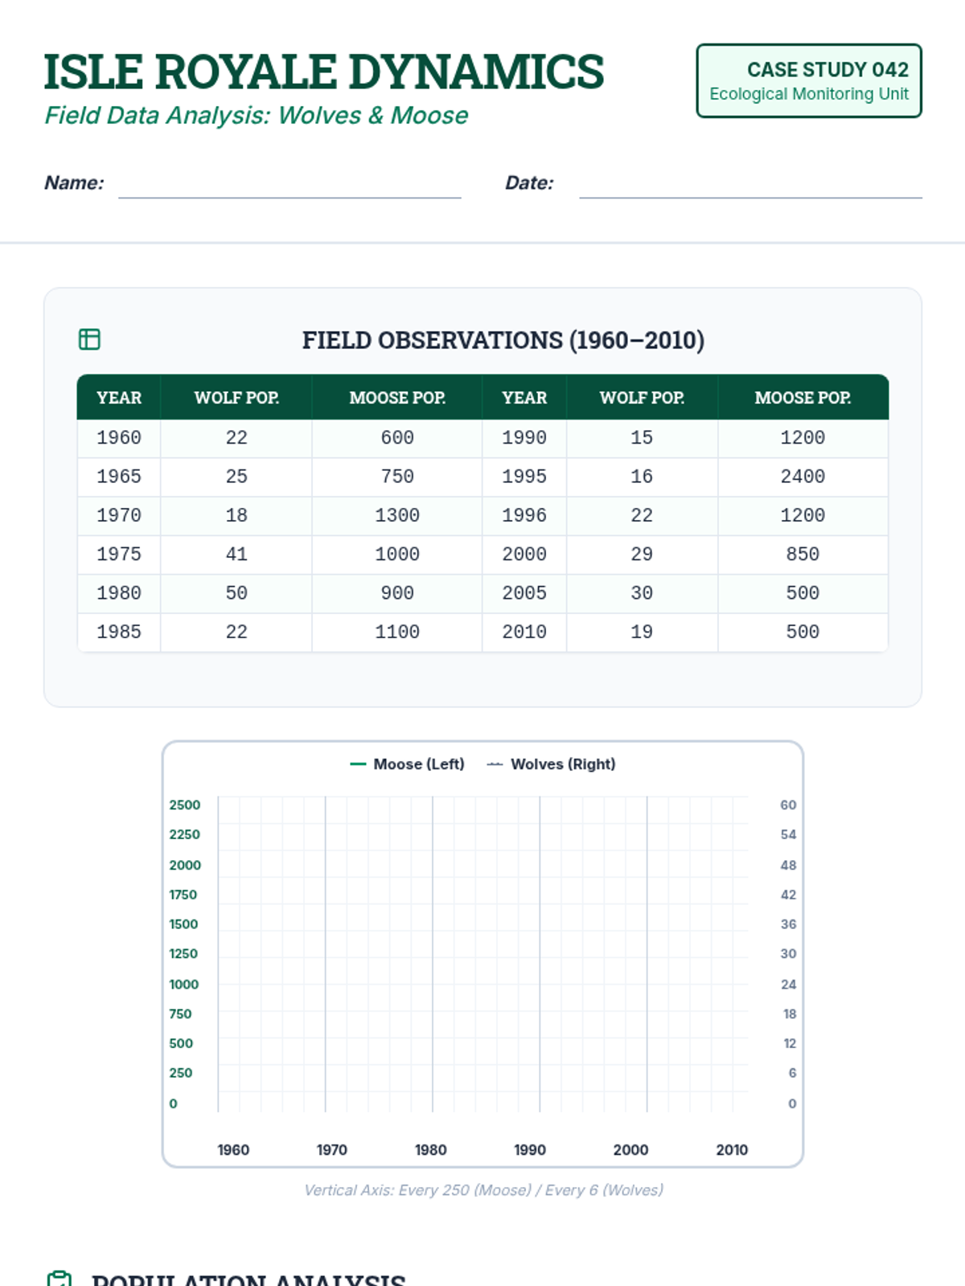
Task: Click the 1975 year cell
Action: click(x=119, y=555)
